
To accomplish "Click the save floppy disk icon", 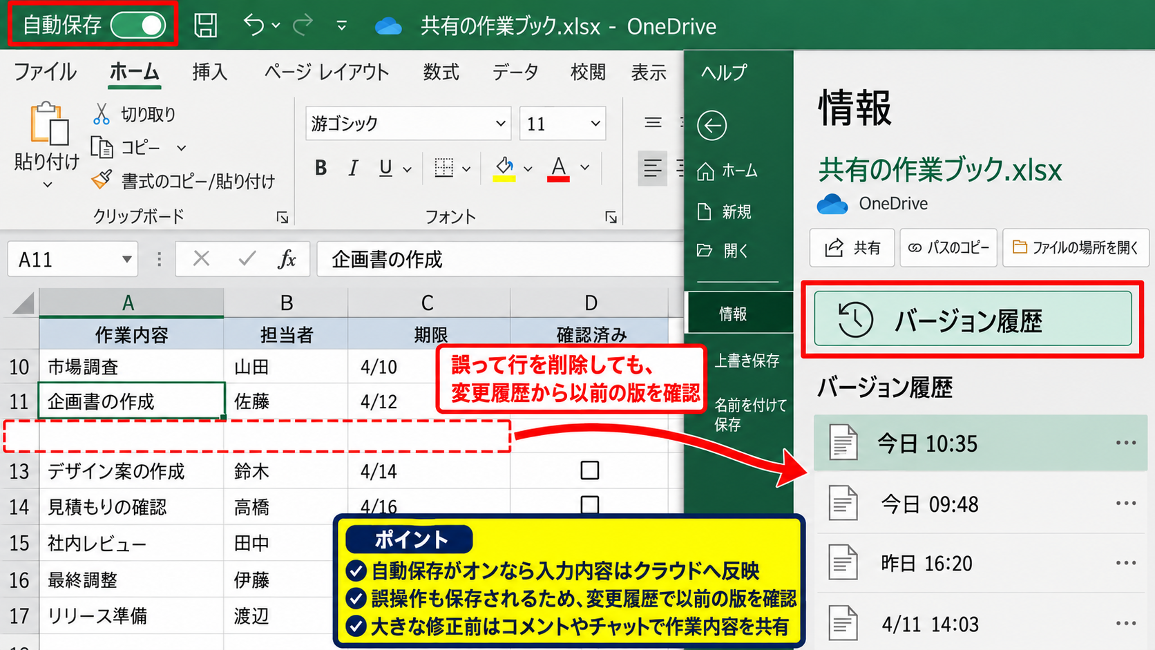I will [205, 26].
